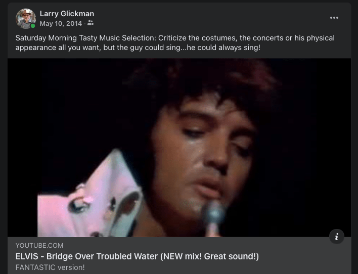This screenshot has width=358, height=274.
Task: Click the friends audience icon beside date
Action: click(x=91, y=23)
